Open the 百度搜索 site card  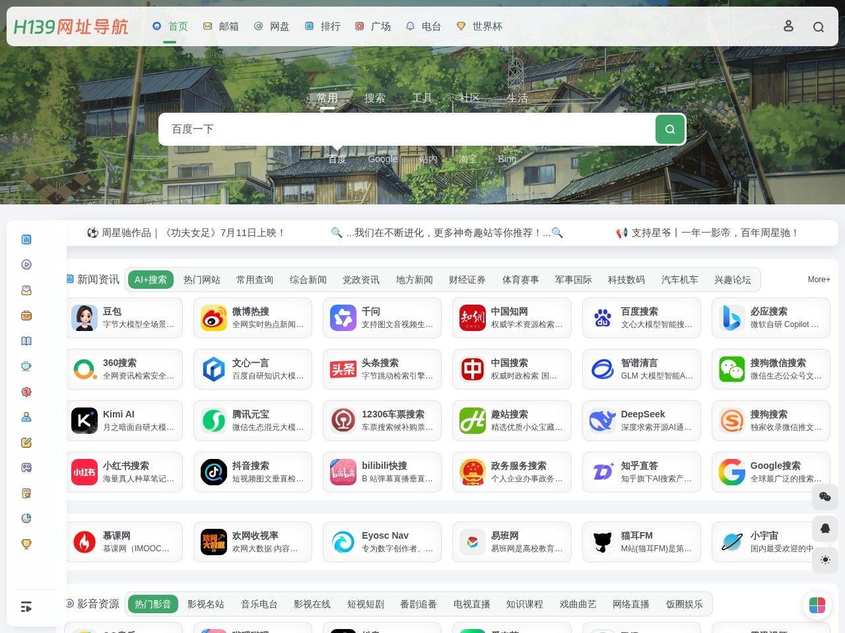[x=642, y=318]
